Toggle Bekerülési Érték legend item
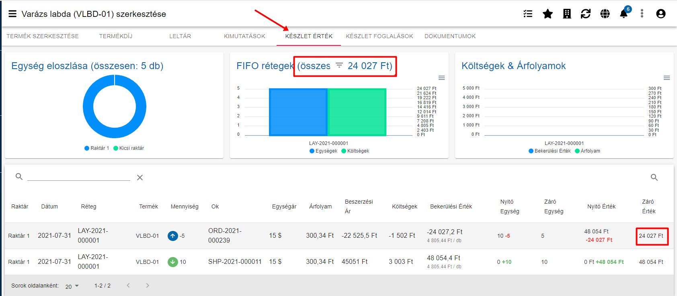The image size is (677, 296). (x=550, y=151)
